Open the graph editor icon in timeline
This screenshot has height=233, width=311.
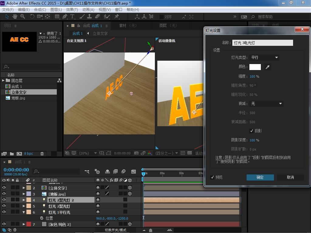click(134, 171)
